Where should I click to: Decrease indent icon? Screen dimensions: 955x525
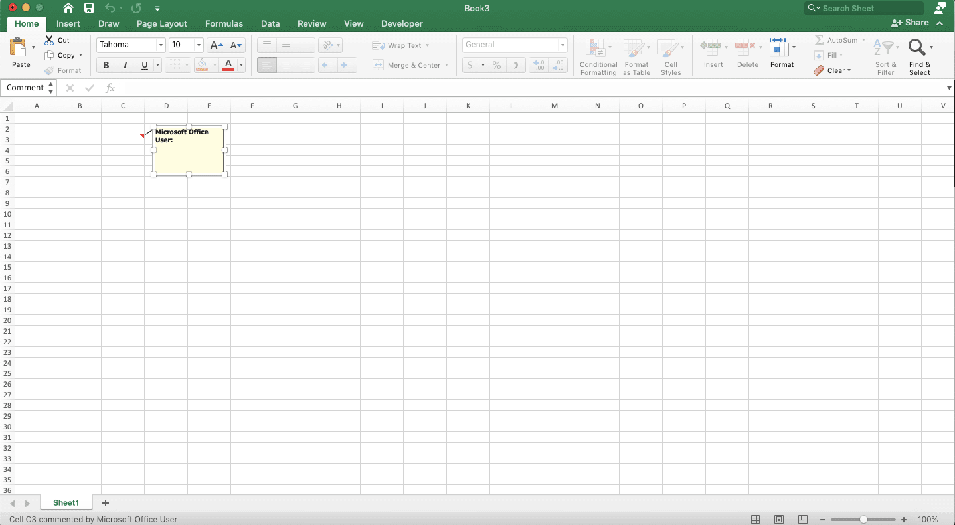tap(327, 65)
